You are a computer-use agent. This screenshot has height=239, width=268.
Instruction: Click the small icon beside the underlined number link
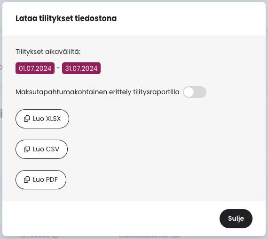(55, 237)
